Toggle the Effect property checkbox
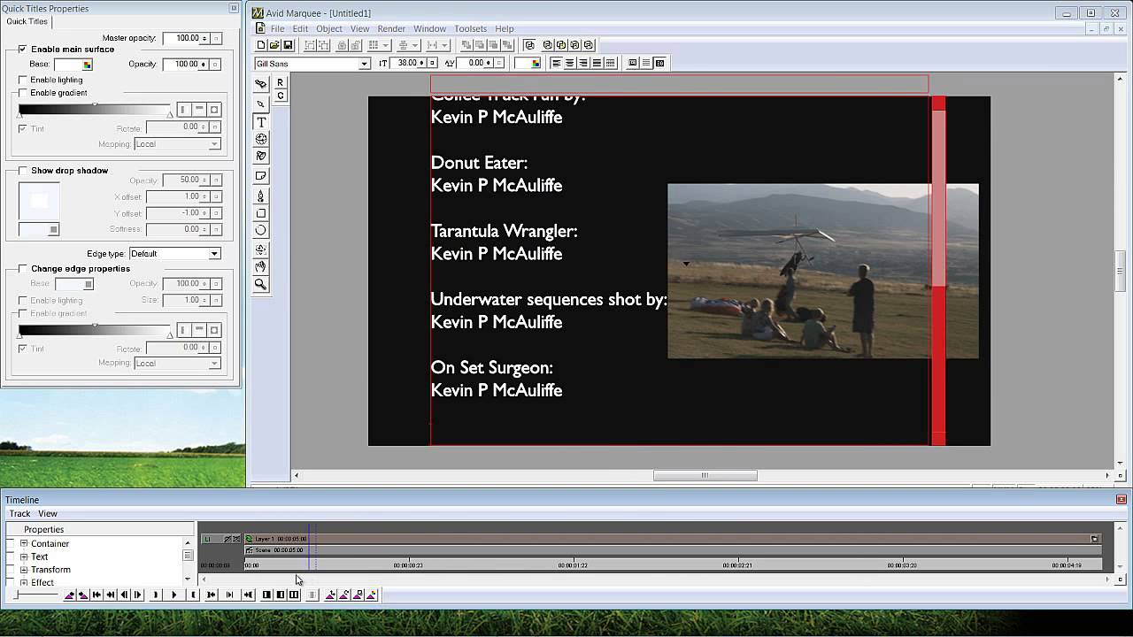 pos(11,582)
